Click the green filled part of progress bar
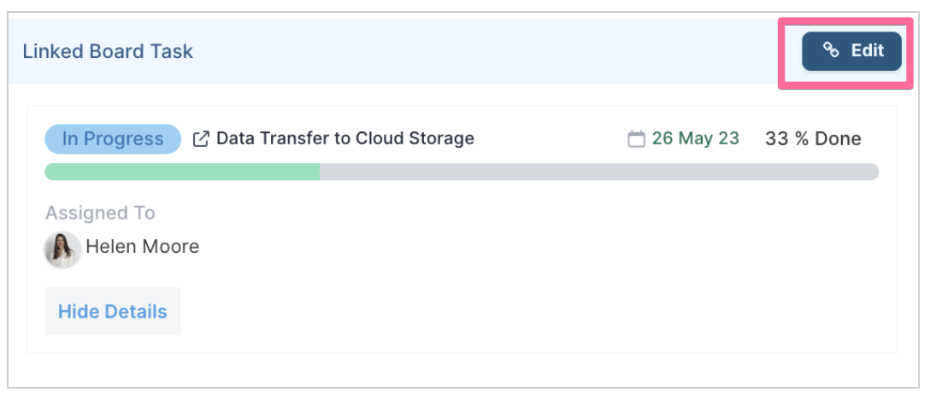The width and height of the screenshot is (930, 398). 182,172
